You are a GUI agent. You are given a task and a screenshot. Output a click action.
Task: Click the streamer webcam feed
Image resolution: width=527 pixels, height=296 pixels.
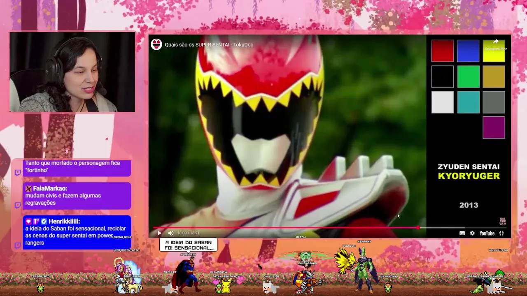tap(72, 72)
